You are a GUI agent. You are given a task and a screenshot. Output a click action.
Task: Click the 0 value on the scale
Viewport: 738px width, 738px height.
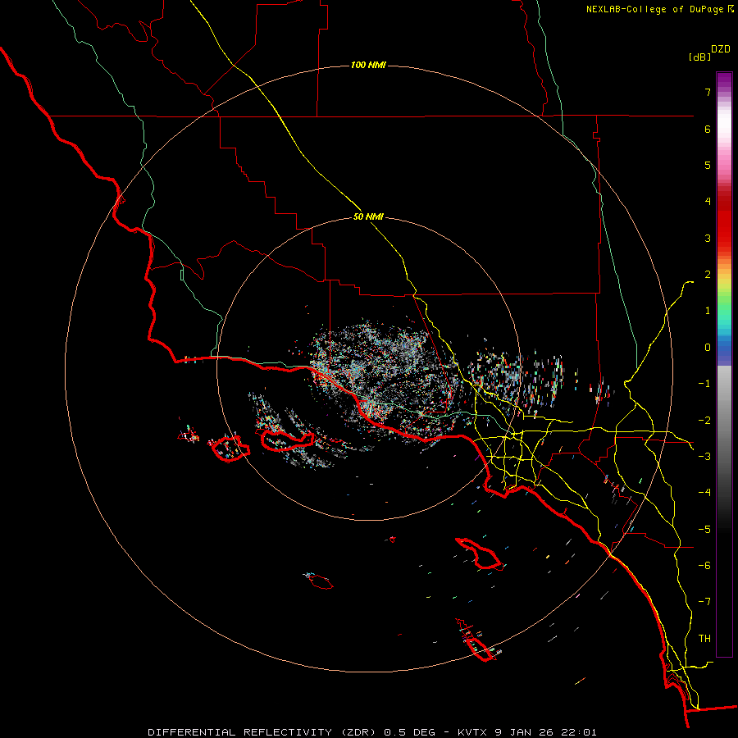708,348
